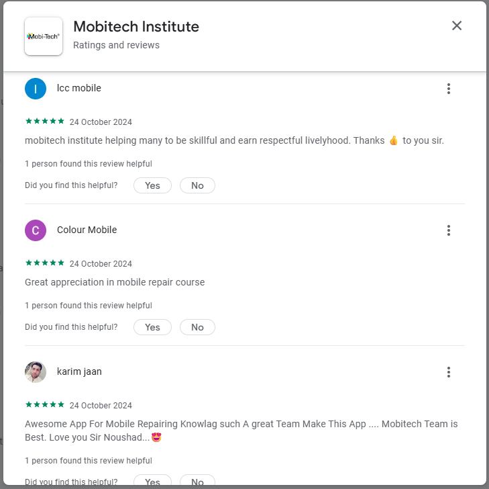Click the five-star rating on karim jaan review
The image size is (489, 489).
[45, 405]
